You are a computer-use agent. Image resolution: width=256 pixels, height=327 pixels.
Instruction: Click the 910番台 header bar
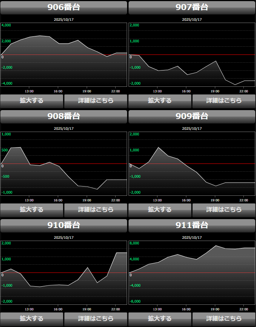tap(64, 225)
